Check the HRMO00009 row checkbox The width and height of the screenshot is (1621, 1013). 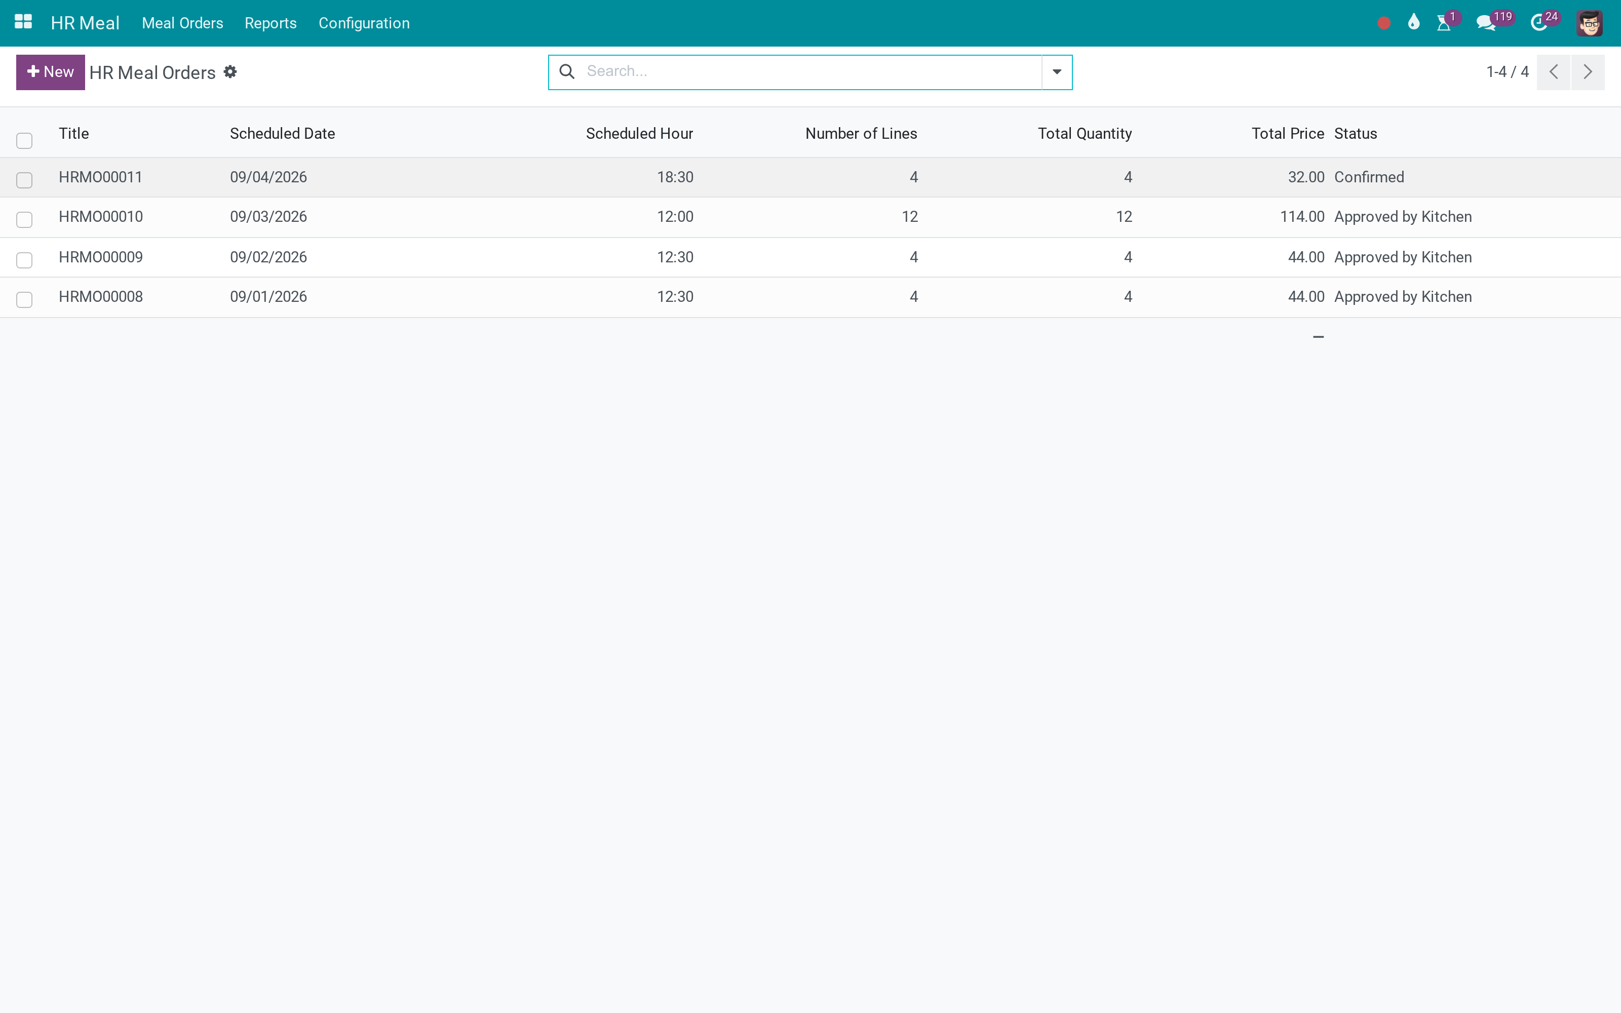coord(24,260)
